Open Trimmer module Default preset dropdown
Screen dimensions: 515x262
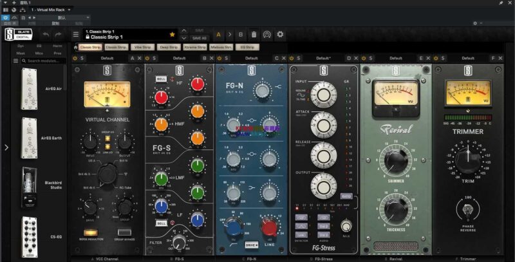(x=468, y=58)
